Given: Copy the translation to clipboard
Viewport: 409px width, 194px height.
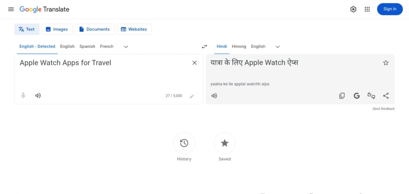Looking at the screenshot, I should point(342,96).
